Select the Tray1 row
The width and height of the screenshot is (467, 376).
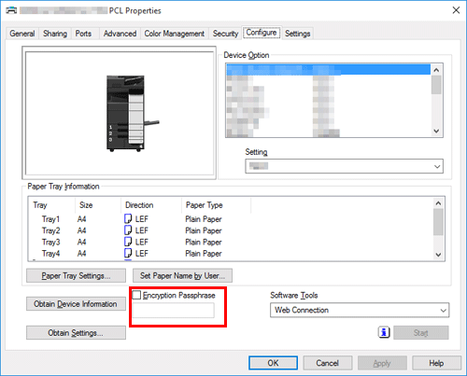(x=231, y=219)
